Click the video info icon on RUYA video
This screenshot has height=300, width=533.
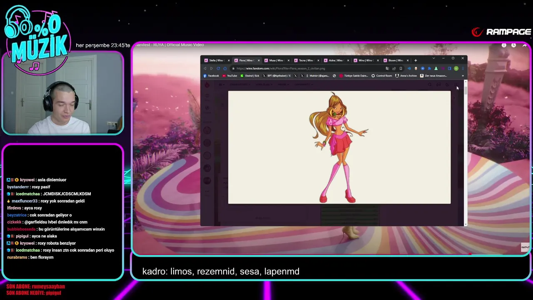tap(504, 45)
